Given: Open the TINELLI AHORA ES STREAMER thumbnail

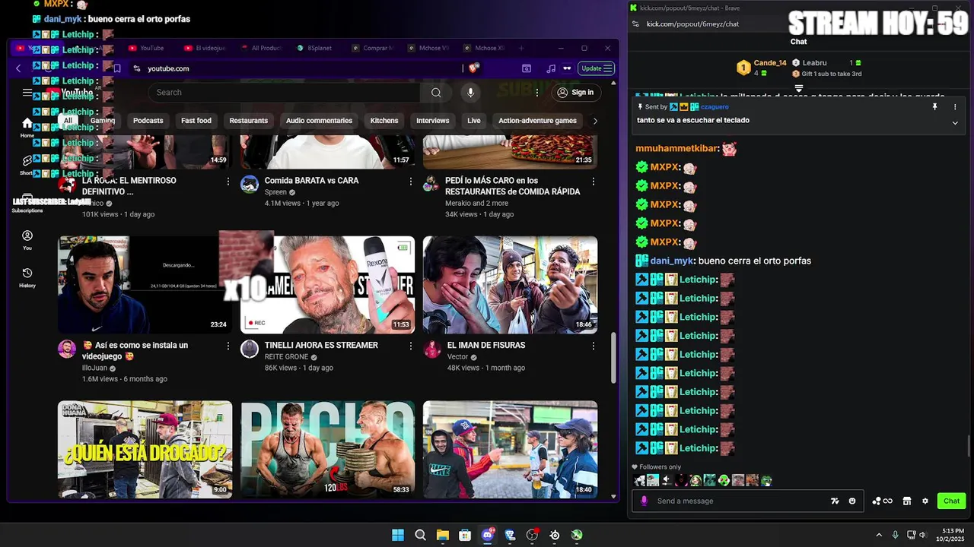Looking at the screenshot, I should point(328,285).
